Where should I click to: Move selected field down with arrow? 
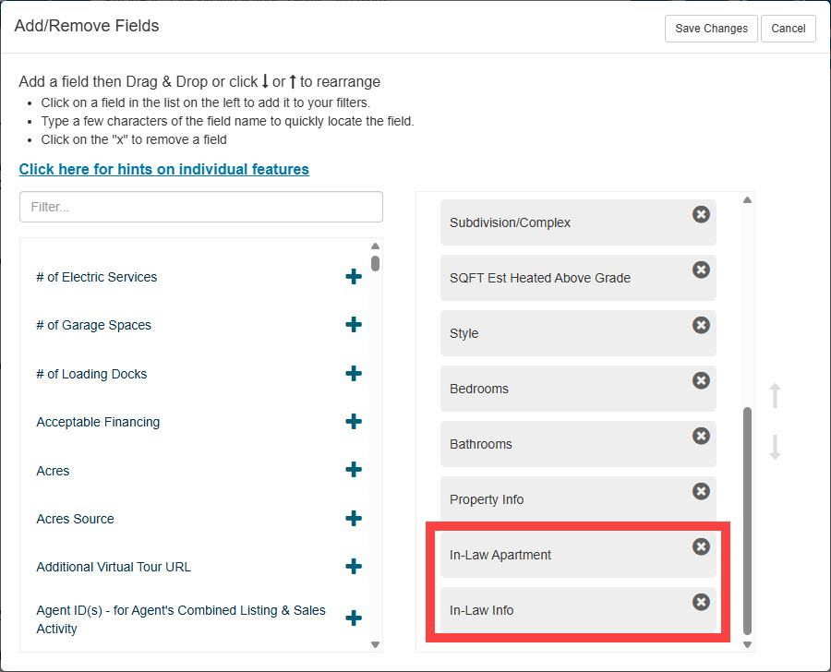(x=776, y=447)
